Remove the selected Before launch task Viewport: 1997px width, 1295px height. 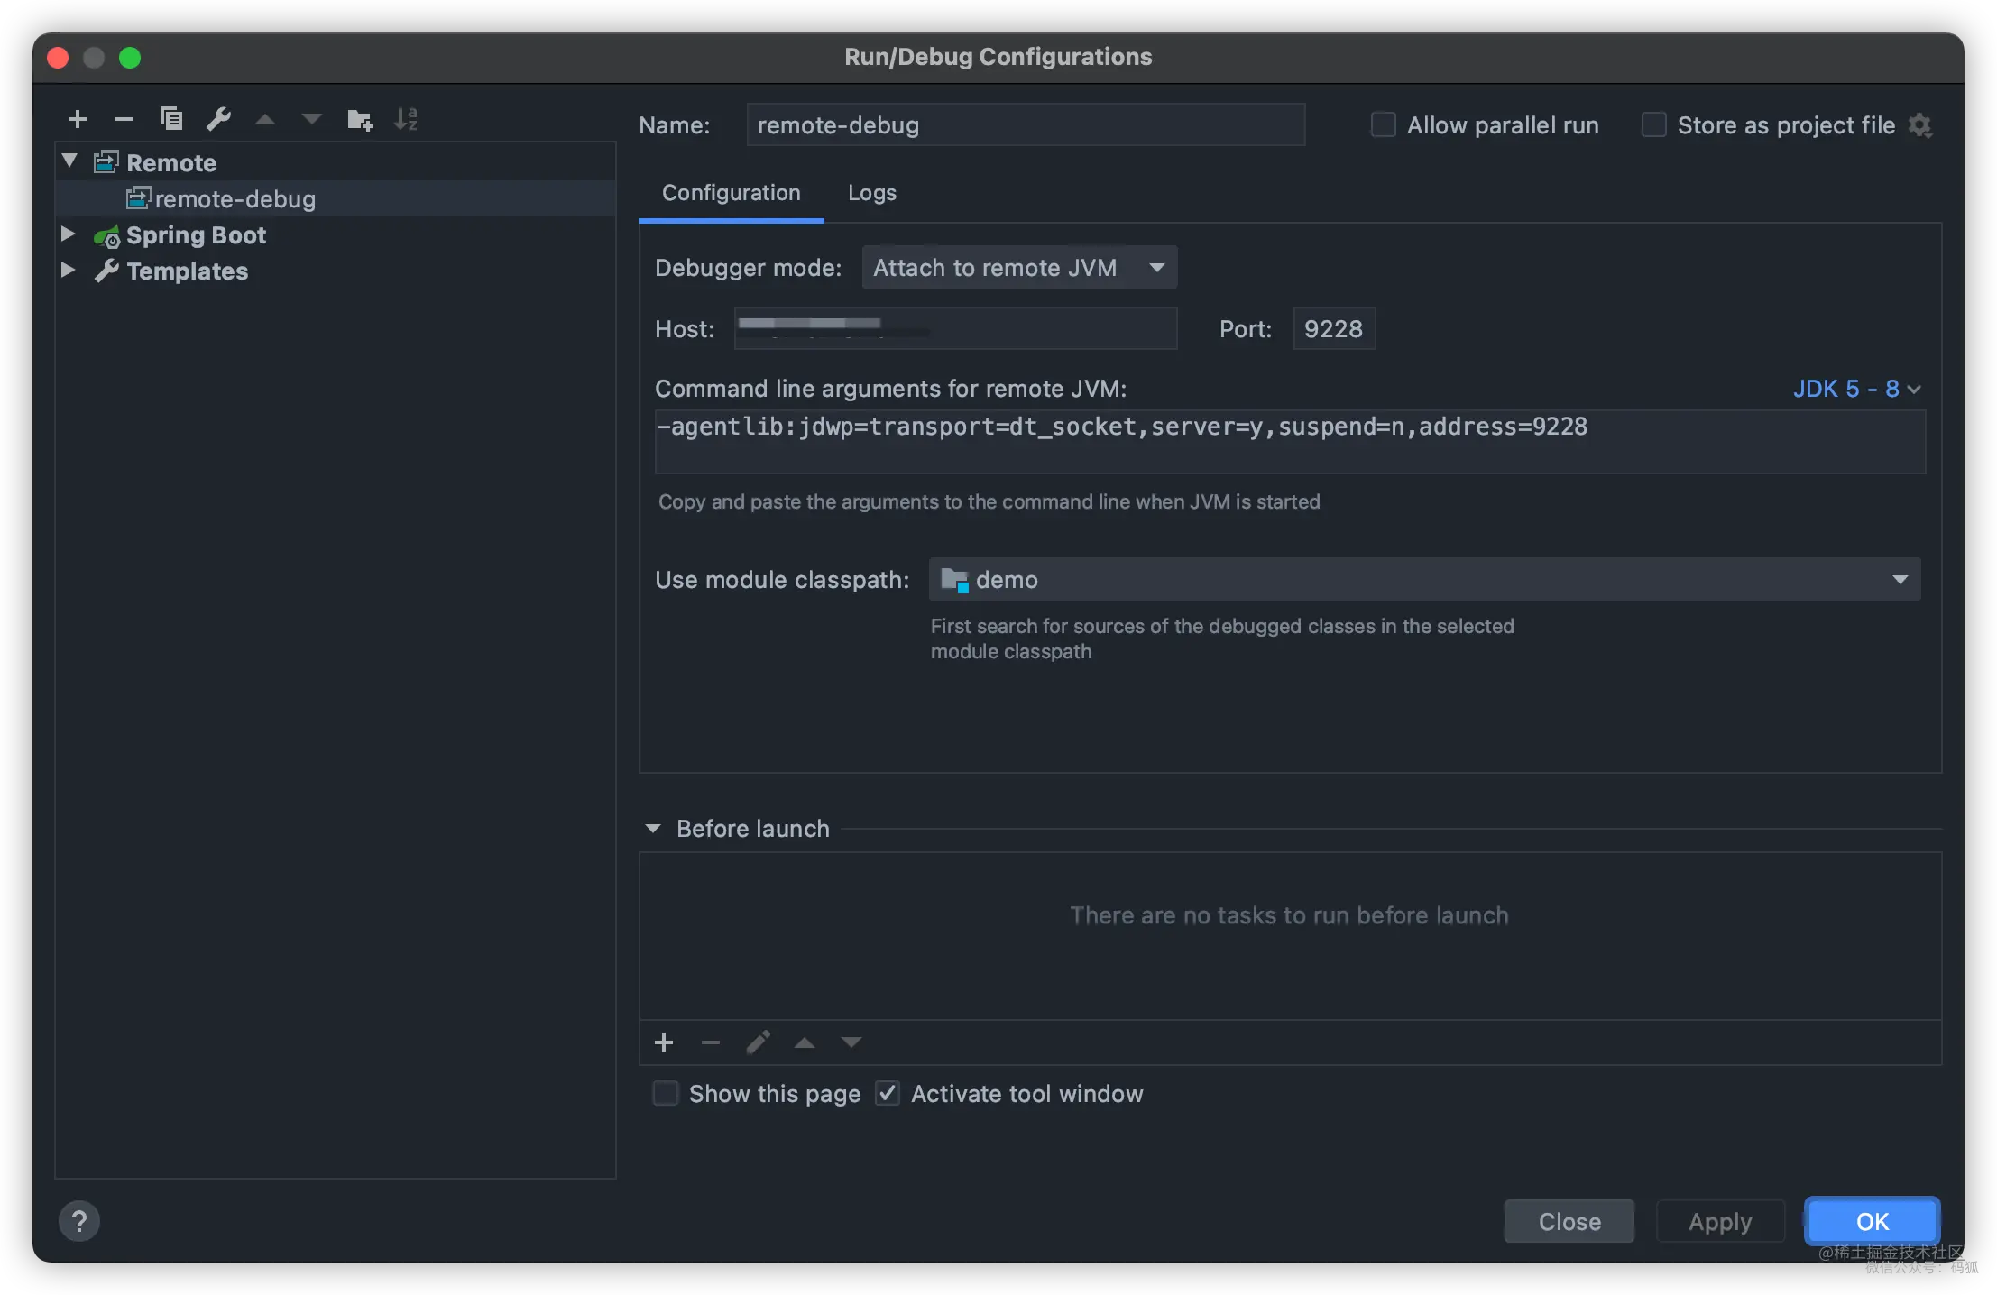[x=711, y=1042]
